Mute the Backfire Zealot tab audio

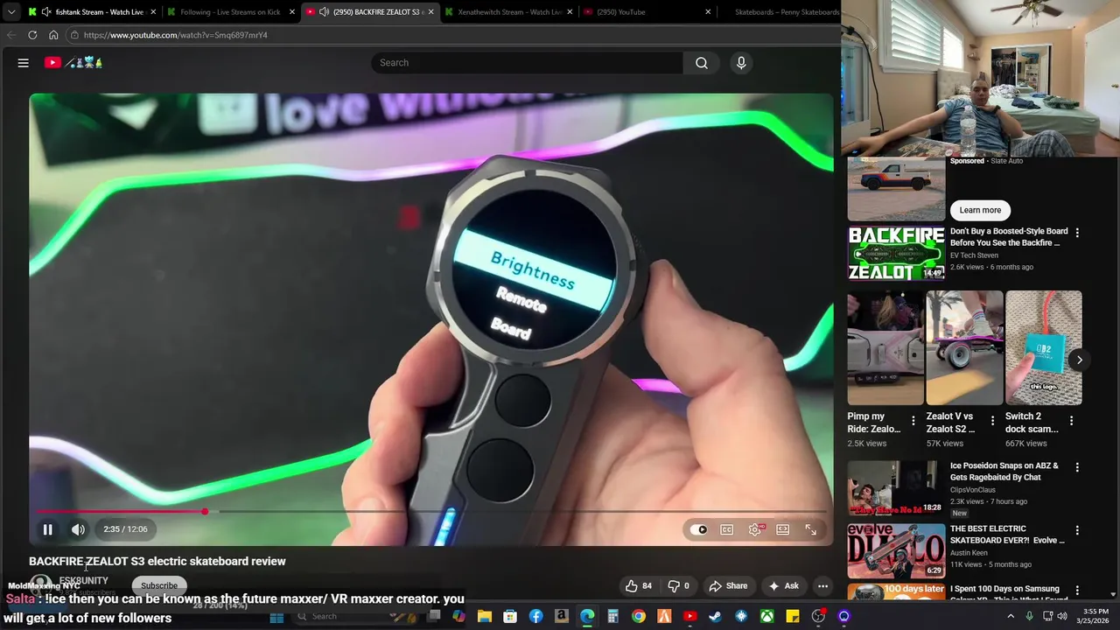coord(324,12)
